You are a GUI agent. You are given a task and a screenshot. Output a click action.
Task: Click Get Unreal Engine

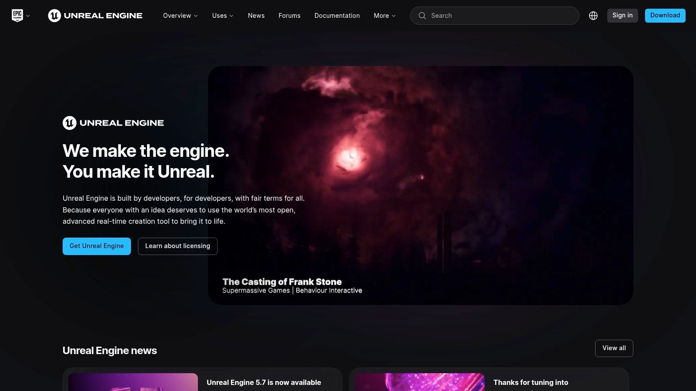pos(97,246)
